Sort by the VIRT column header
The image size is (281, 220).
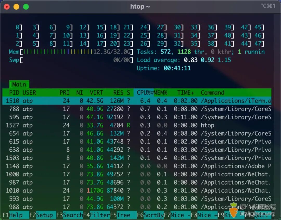[x=97, y=92]
